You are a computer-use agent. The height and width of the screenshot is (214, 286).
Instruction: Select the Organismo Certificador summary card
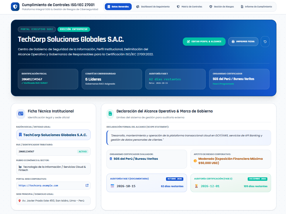pyautogui.click(x=239, y=79)
